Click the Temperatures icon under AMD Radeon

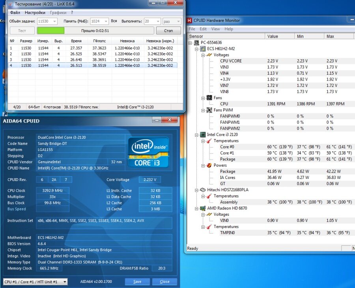point(209,226)
